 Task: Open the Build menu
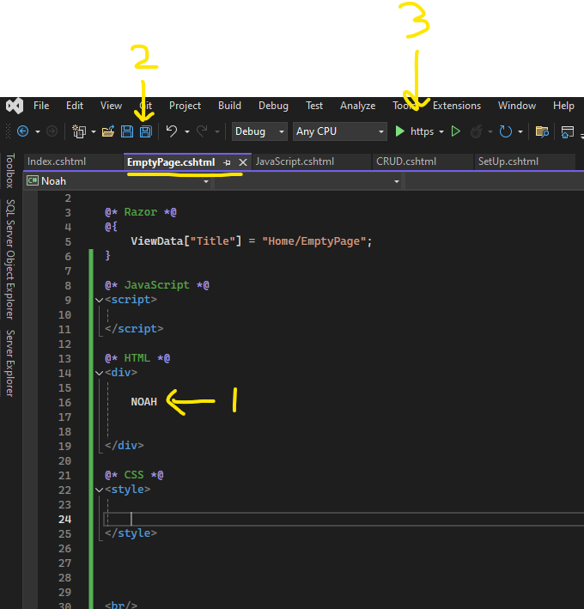pos(229,106)
